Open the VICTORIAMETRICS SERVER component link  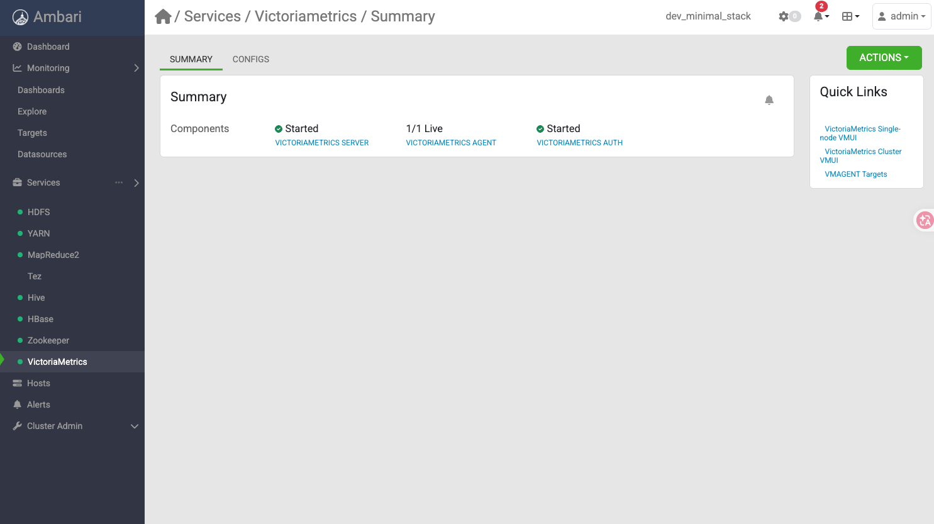(x=322, y=143)
